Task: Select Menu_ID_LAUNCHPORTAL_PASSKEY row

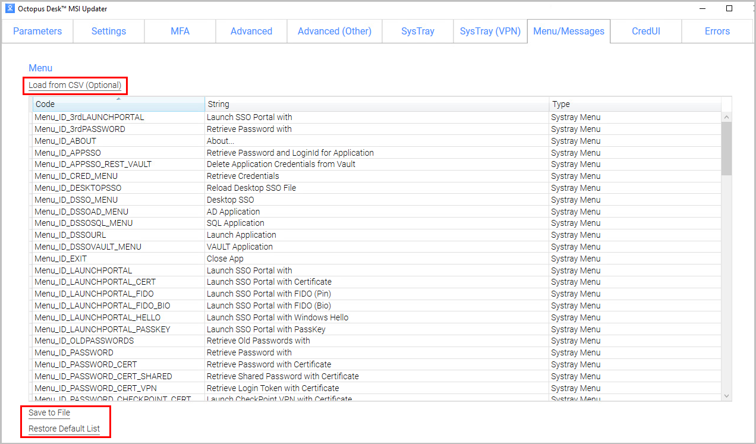Action: point(377,329)
